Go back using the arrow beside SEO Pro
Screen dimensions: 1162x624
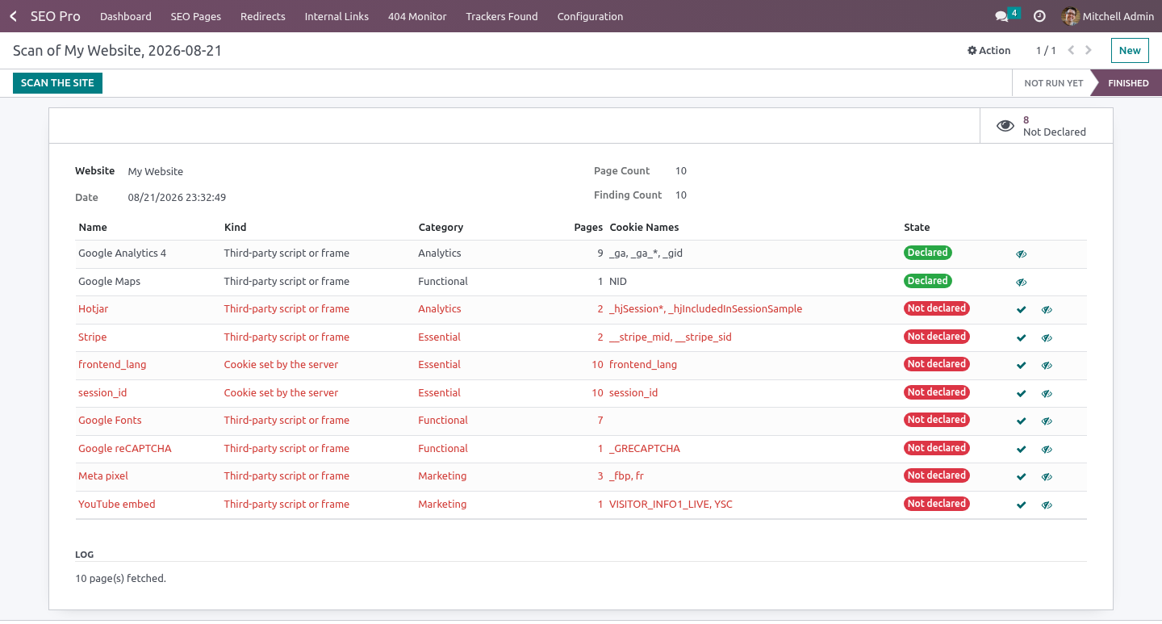click(x=13, y=16)
